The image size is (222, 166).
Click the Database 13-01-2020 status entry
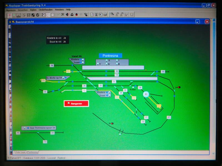point(34,158)
